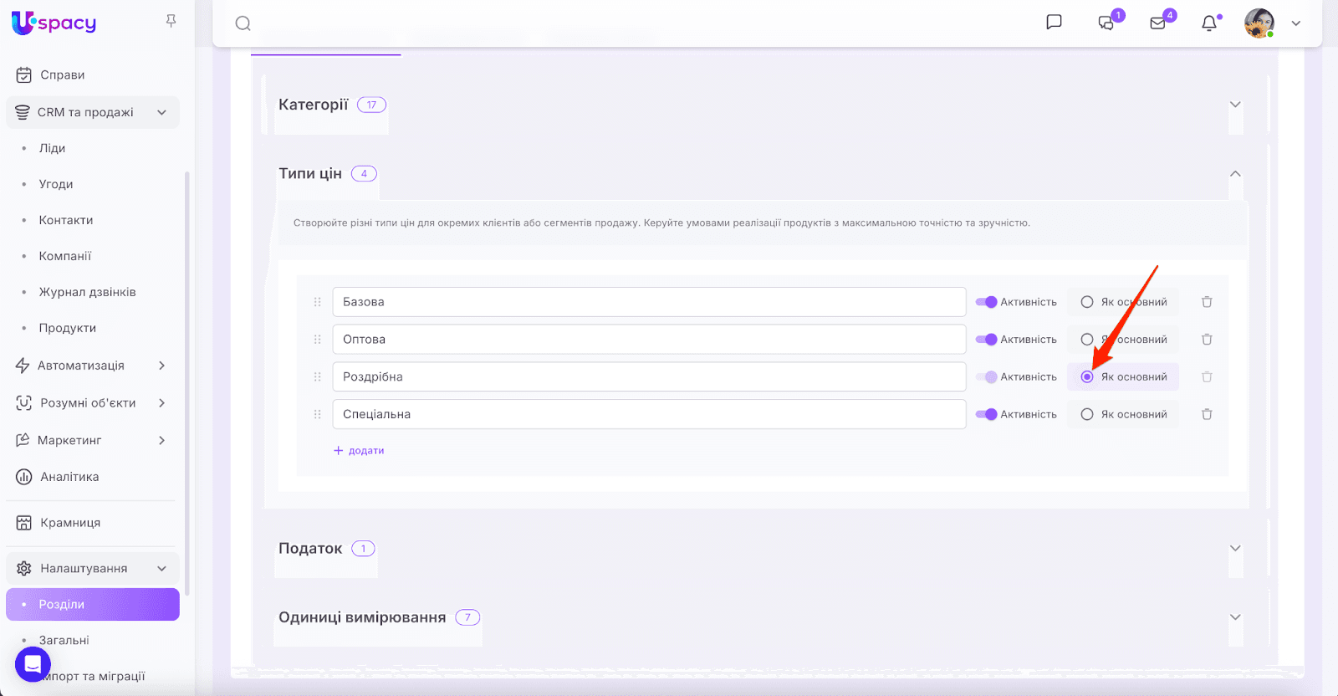
Task: Expand the Податок section
Action: click(1235, 549)
